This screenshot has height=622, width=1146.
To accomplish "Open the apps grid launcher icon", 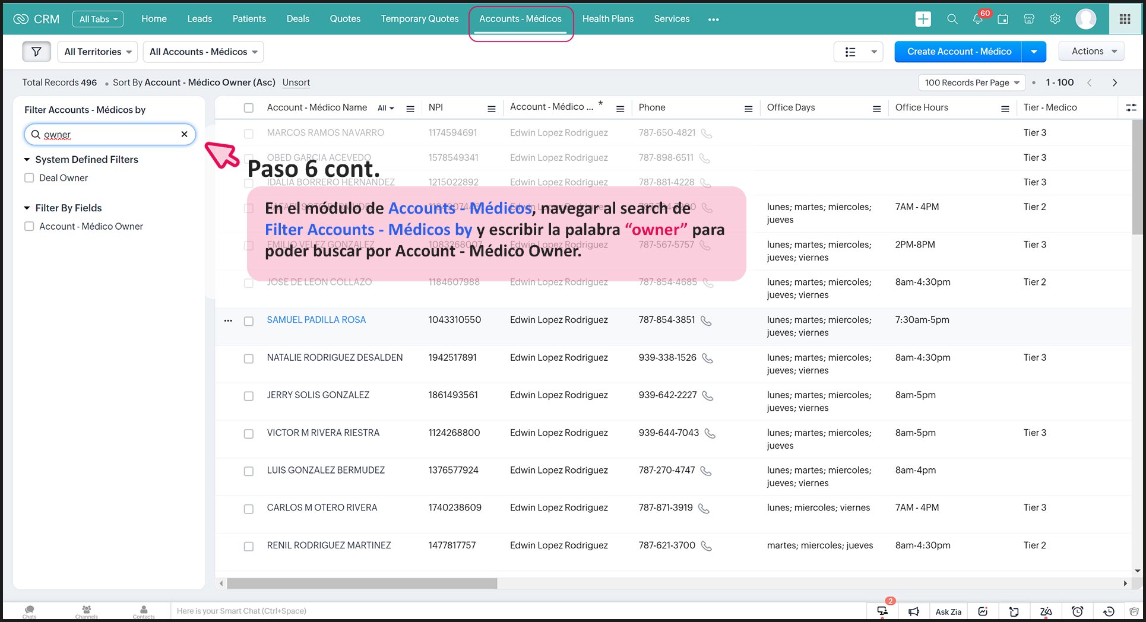I will [x=1125, y=19].
